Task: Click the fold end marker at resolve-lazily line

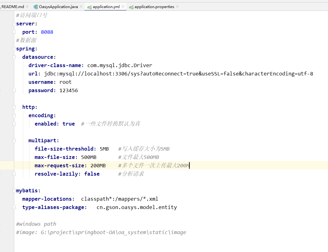Action: (14, 174)
